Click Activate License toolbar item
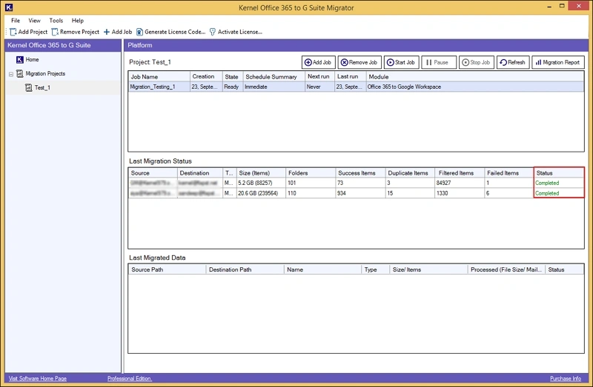The height and width of the screenshot is (387, 593). 236,32
